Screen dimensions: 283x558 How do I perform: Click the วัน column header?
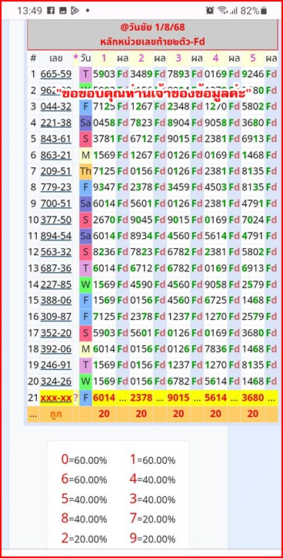(x=85, y=58)
